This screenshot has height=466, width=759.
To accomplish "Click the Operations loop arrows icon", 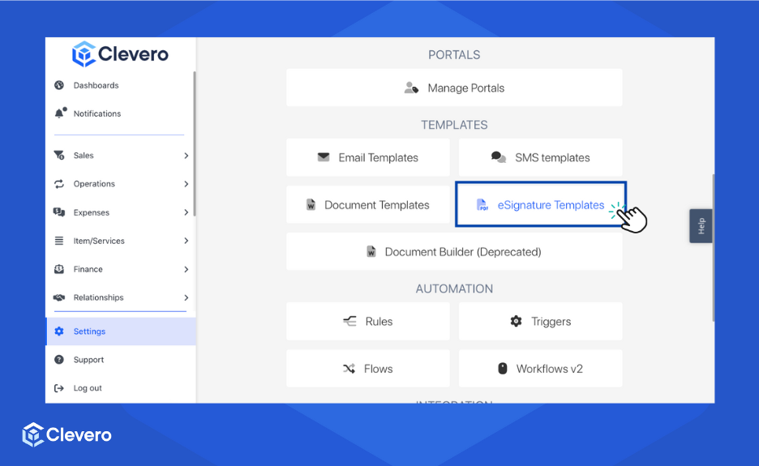I will click(59, 184).
